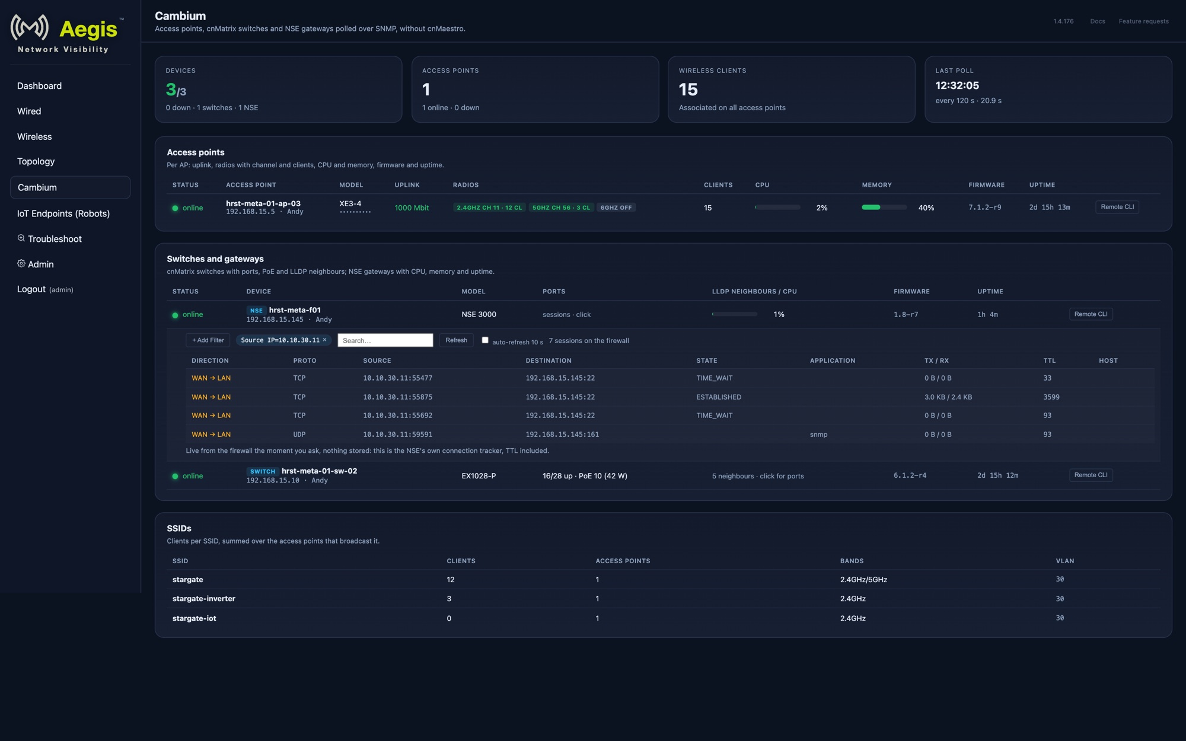
Task: Click TTL column header
Action: 1050,360
